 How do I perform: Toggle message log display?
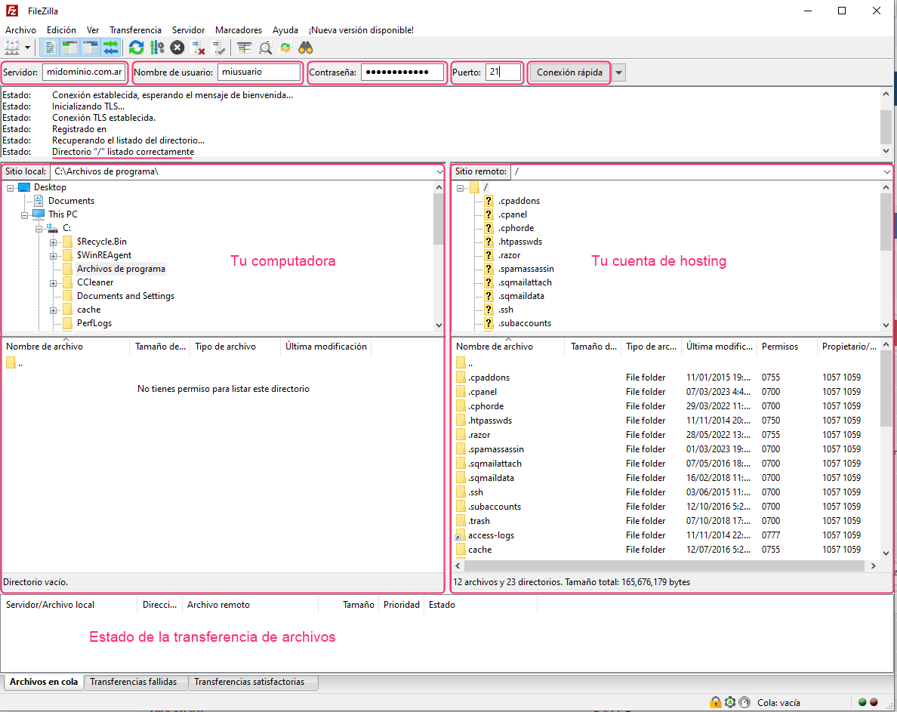[50, 48]
